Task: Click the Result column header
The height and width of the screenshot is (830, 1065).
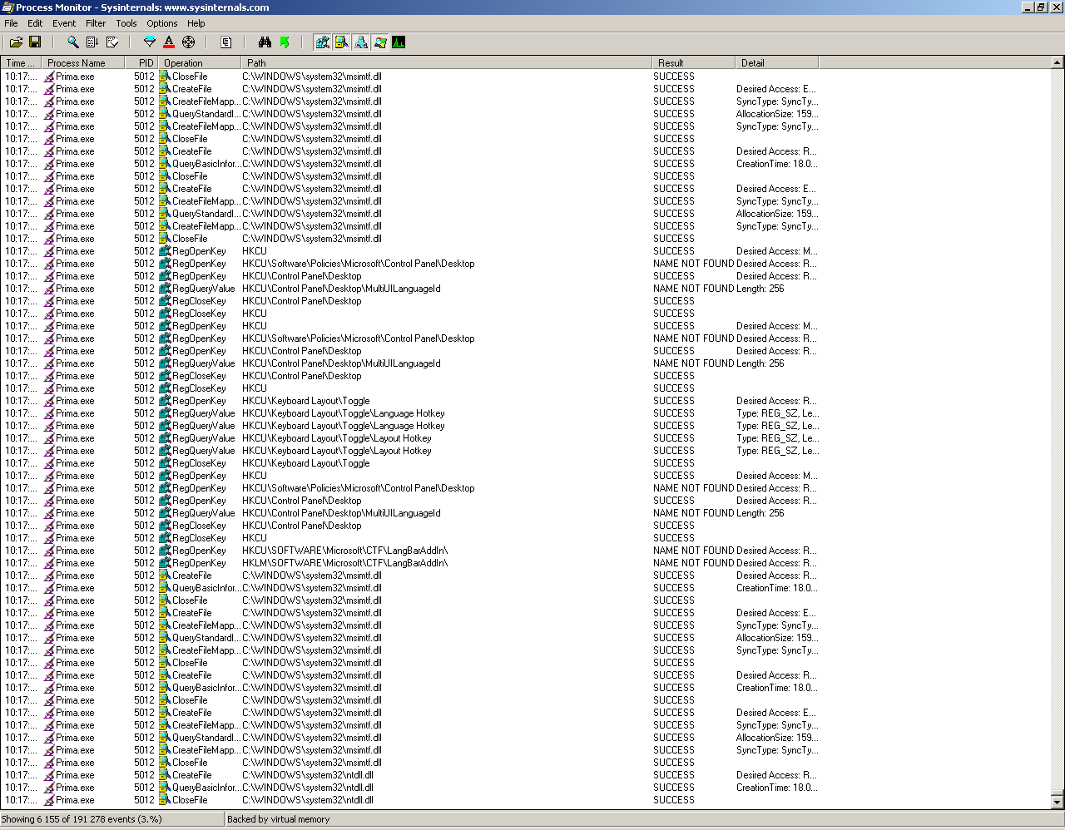Action: click(694, 62)
